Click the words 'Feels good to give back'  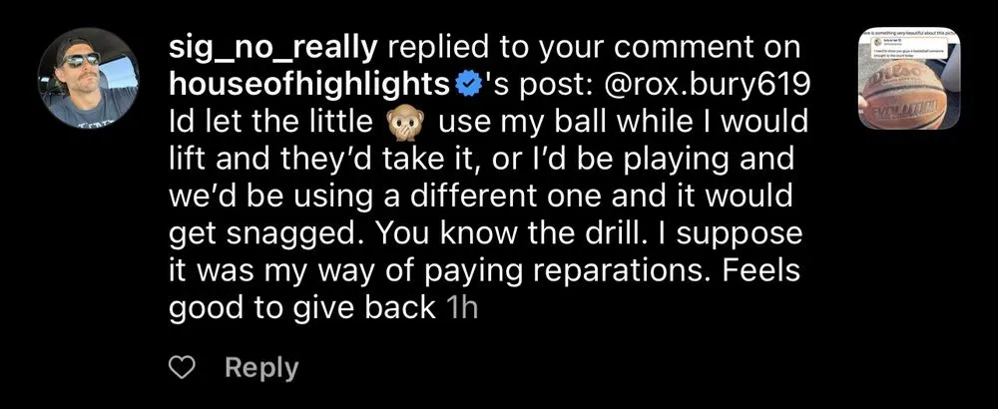tap(484, 288)
